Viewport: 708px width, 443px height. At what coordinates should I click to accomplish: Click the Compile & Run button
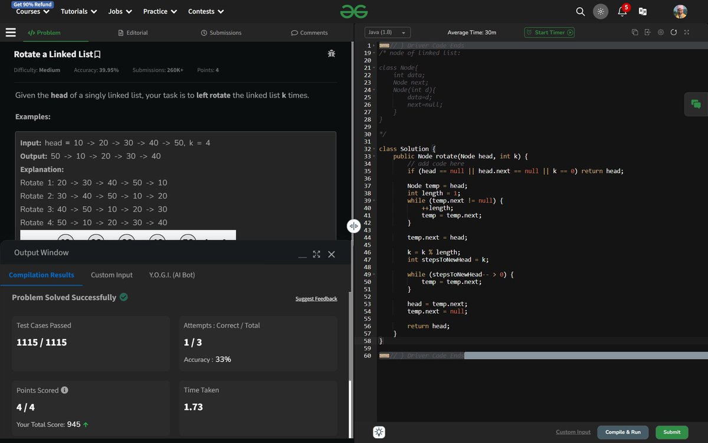coord(623,432)
